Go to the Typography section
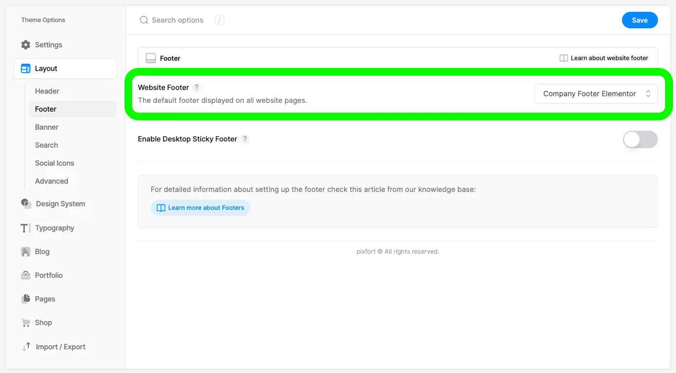Image resolution: width=676 pixels, height=373 pixels. pos(65,228)
